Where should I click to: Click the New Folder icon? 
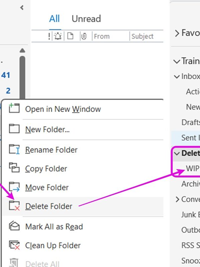pyautogui.click(x=14, y=129)
